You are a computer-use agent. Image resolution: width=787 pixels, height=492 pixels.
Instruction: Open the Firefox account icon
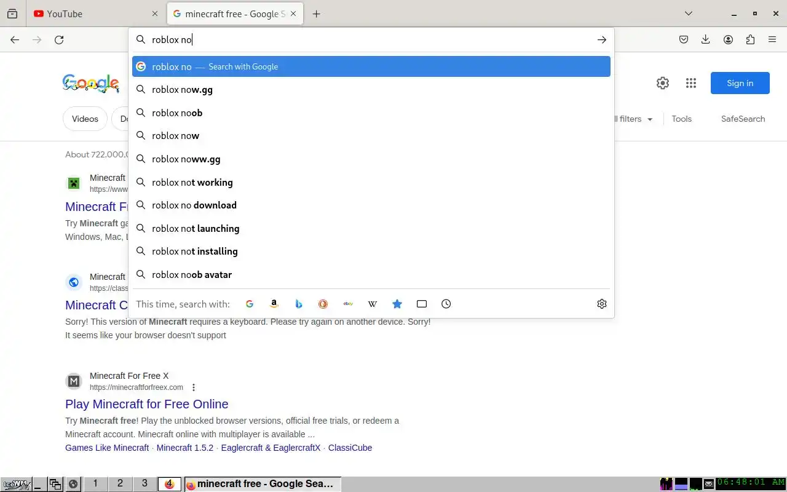pos(728,39)
